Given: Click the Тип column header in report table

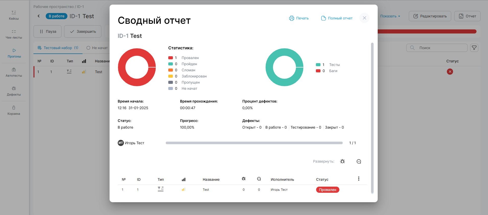Looking at the screenshot, I should pyautogui.click(x=161, y=179).
